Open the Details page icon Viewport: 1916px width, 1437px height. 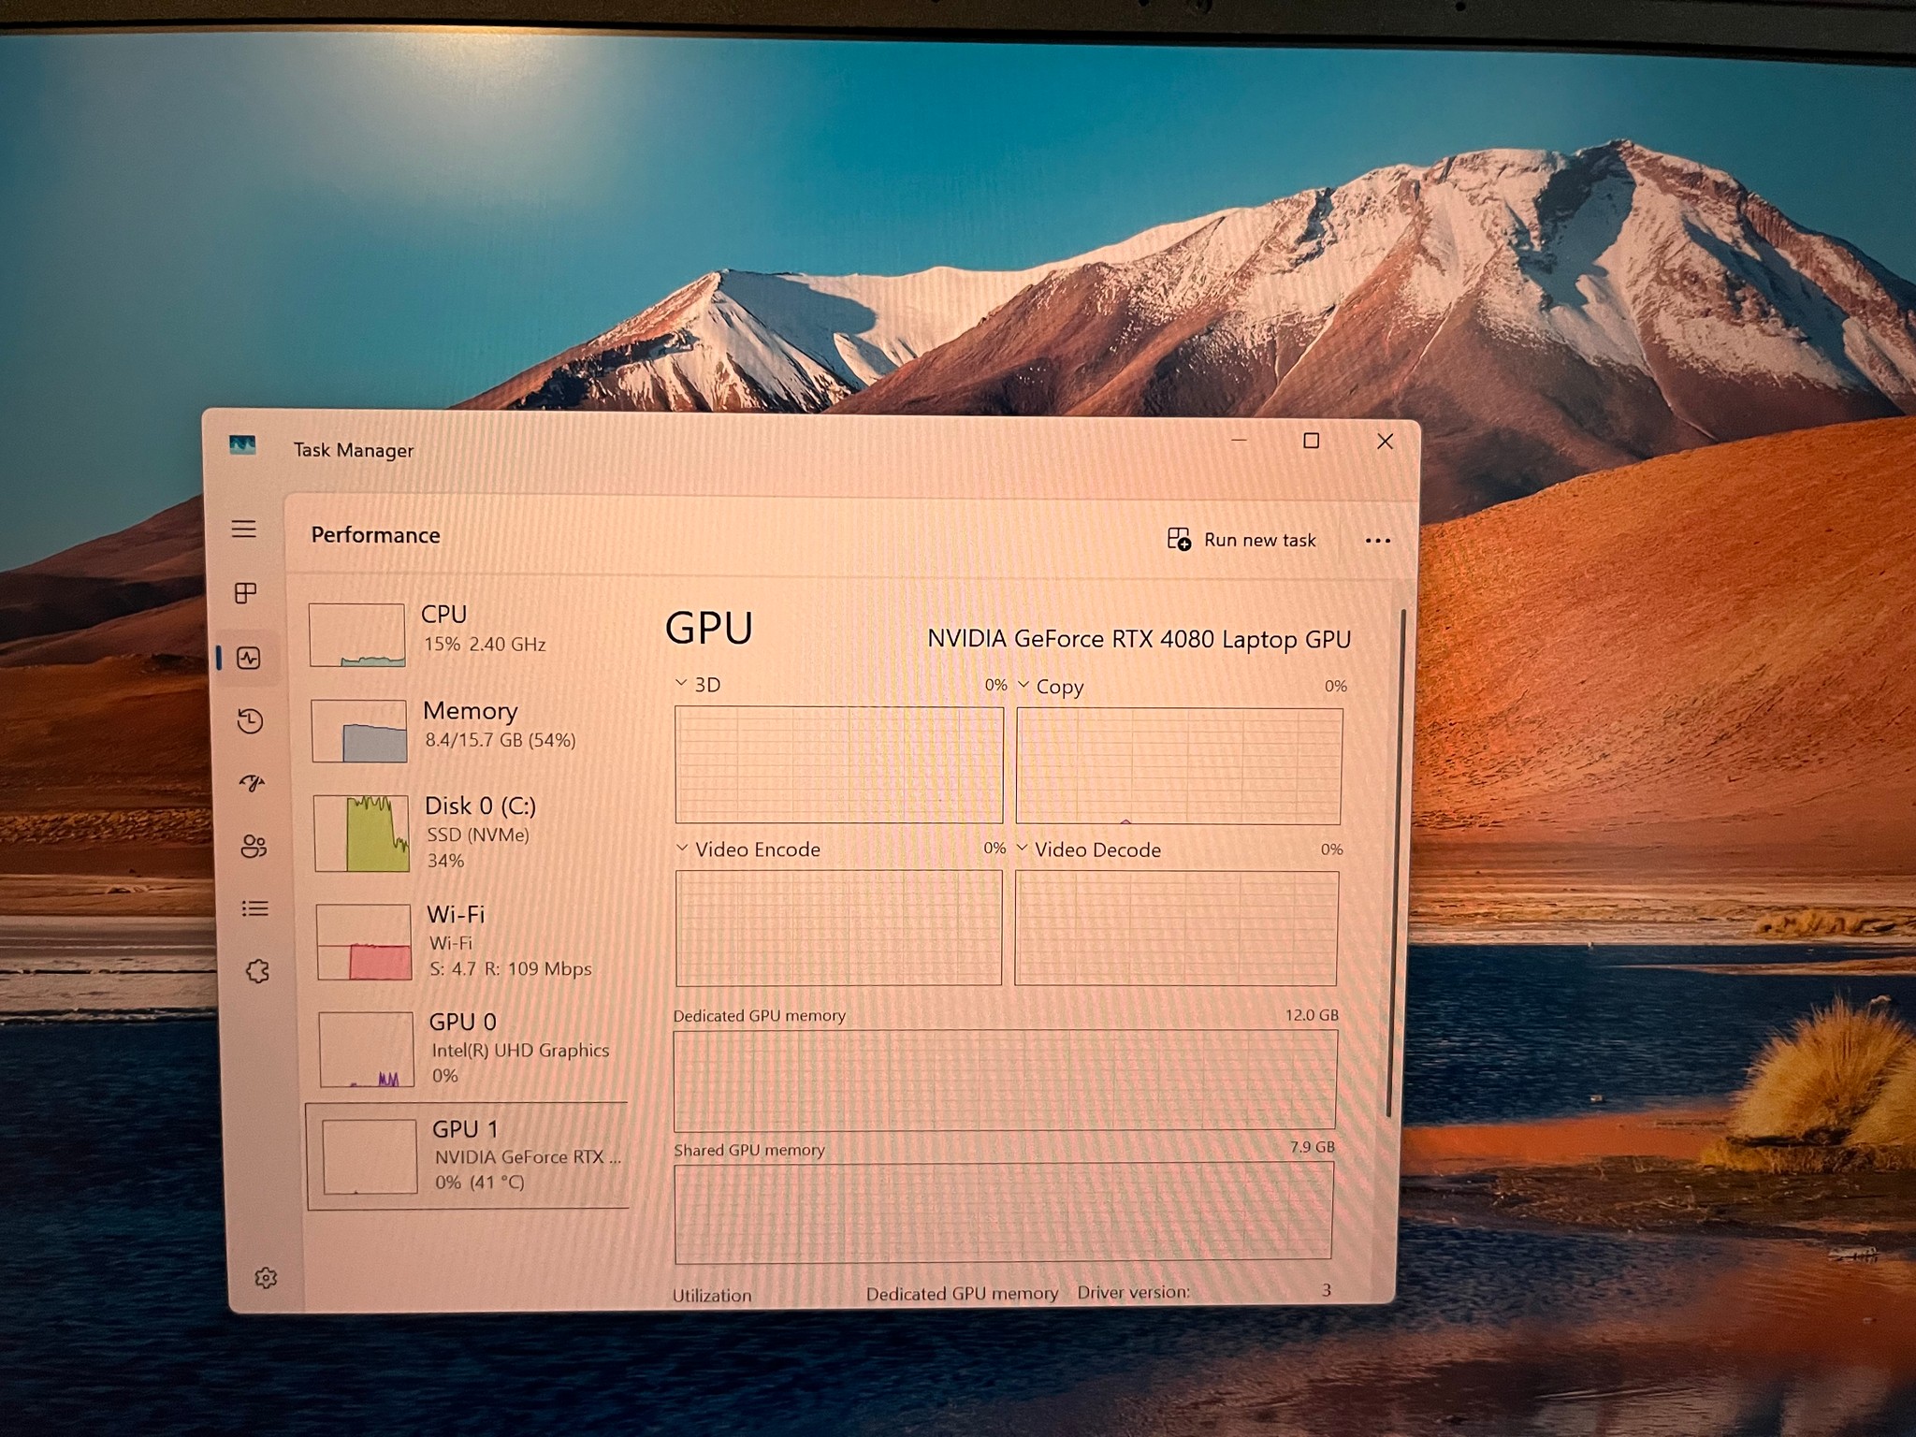pos(255,908)
